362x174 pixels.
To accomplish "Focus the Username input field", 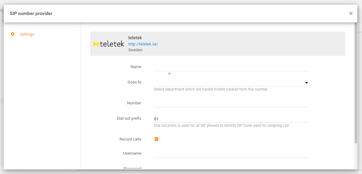I will [x=231, y=153].
